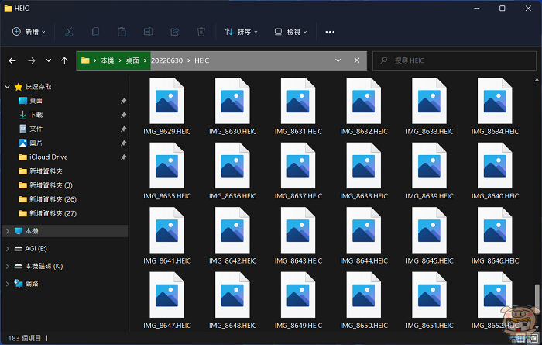
Task: Click the Copy icon in toolbar
Action: [95, 32]
